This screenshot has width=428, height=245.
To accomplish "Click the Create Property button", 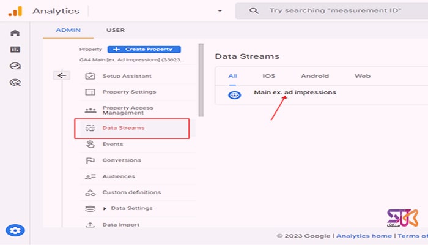I will 144,49.
